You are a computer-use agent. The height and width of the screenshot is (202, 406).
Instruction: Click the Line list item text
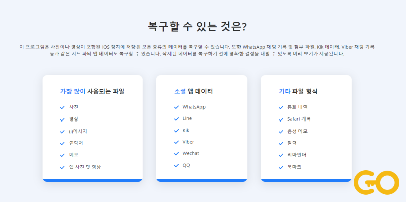pos(187,118)
